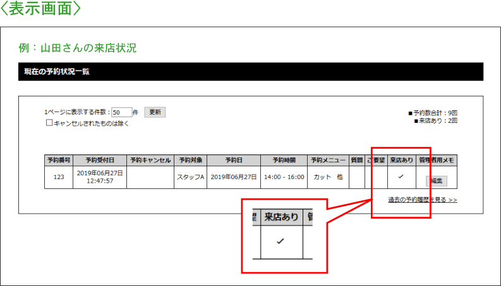501x286 pixels.
Task: Click the items-per-page field showing 50
Action: coord(121,112)
